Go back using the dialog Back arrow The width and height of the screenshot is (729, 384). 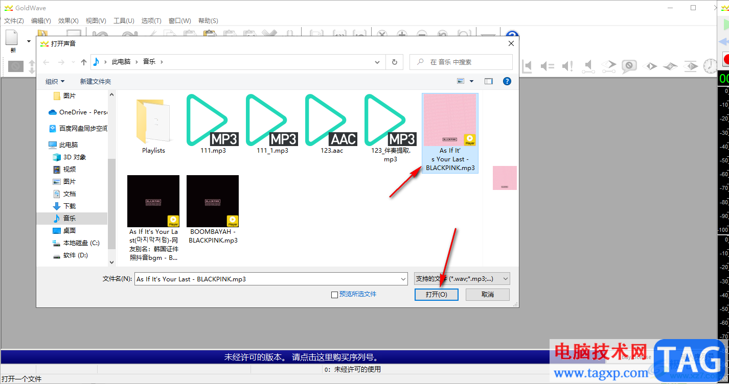[x=47, y=62]
